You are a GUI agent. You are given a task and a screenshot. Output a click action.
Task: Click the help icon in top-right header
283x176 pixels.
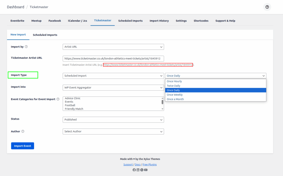tap(267, 7)
